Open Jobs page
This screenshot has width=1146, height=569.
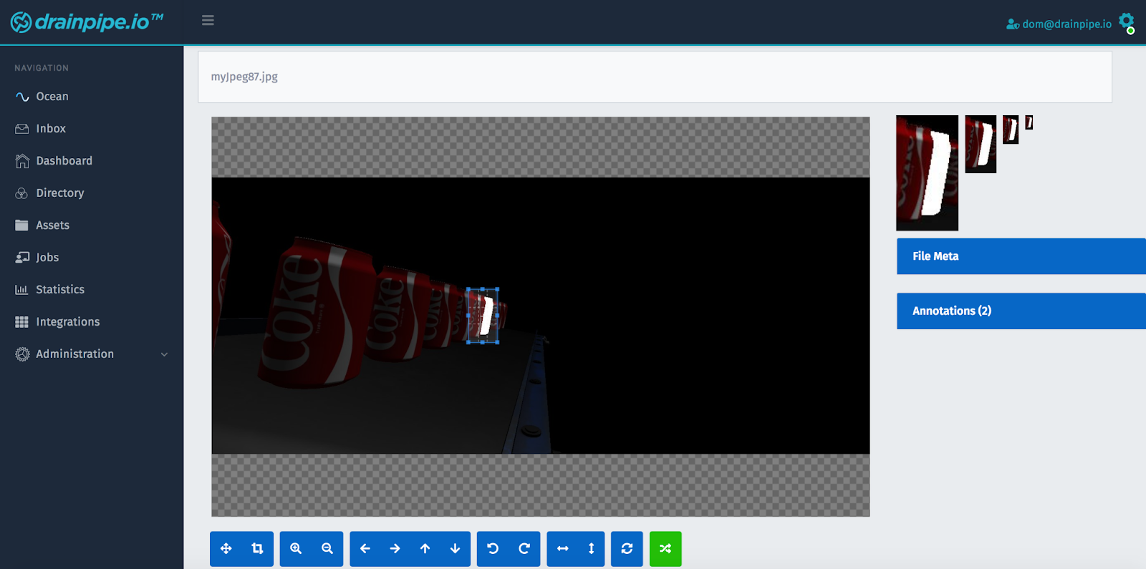(x=47, y=258)
